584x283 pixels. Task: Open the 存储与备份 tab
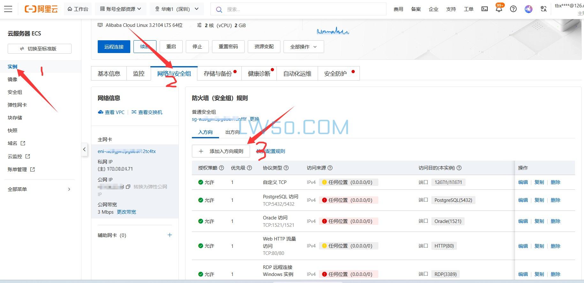tap(218, 74)
